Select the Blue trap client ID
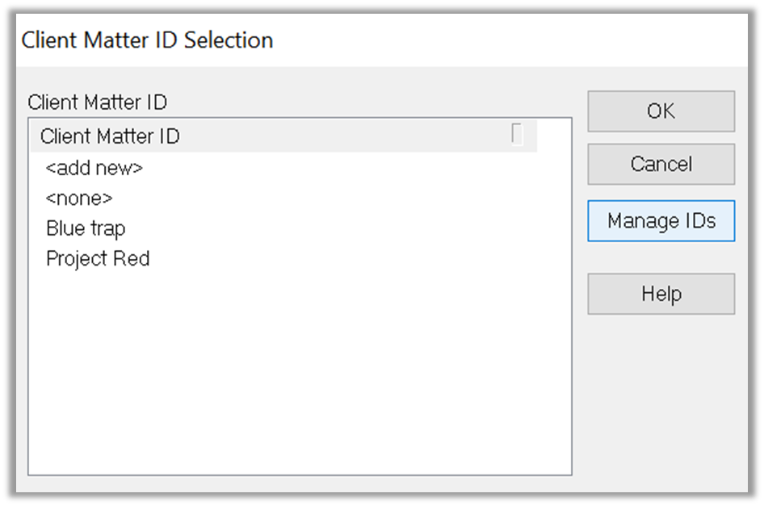This screenshot has height=506, width=764. coord(86,229)
